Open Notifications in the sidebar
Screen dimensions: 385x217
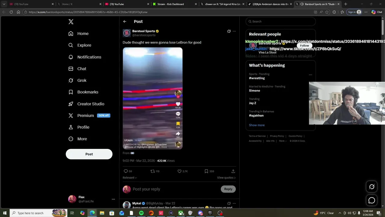point(85,57)
